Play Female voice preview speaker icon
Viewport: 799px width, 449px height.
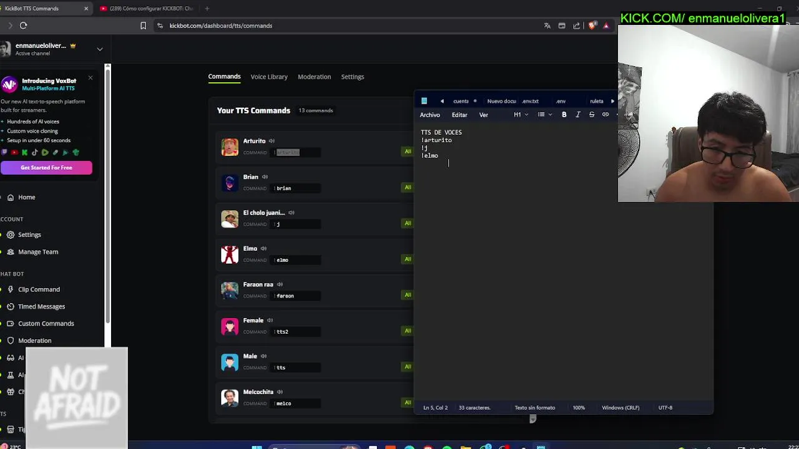tap(270, 321)
